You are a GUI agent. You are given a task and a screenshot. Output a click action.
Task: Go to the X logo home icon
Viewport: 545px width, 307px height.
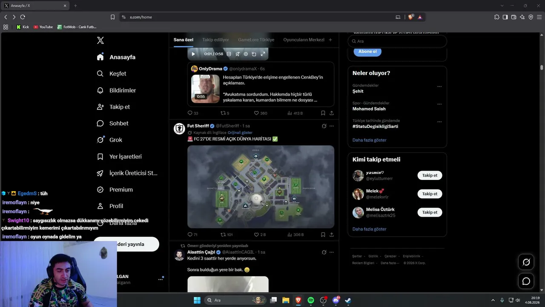[x=100, y=41]
